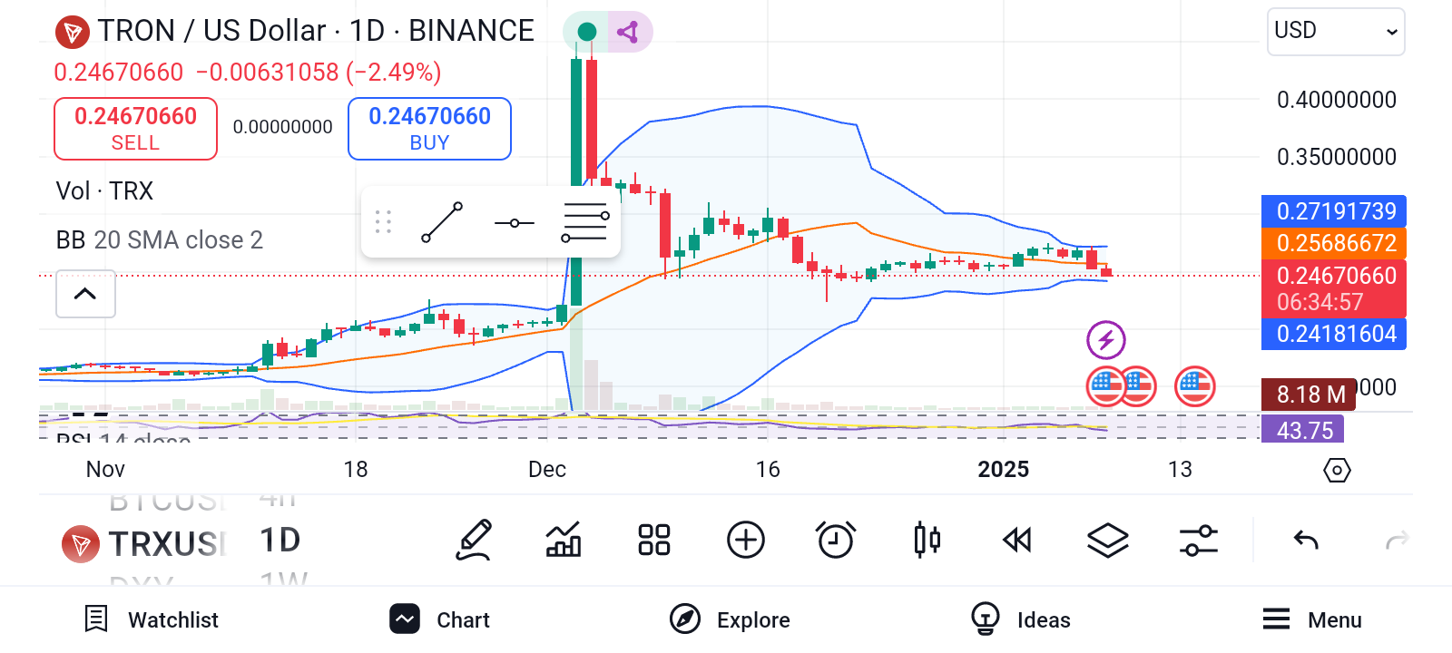The width and height of the screenshot is (1452, 653).
Task: Undo the last chart action
Action: point(1306,541)
